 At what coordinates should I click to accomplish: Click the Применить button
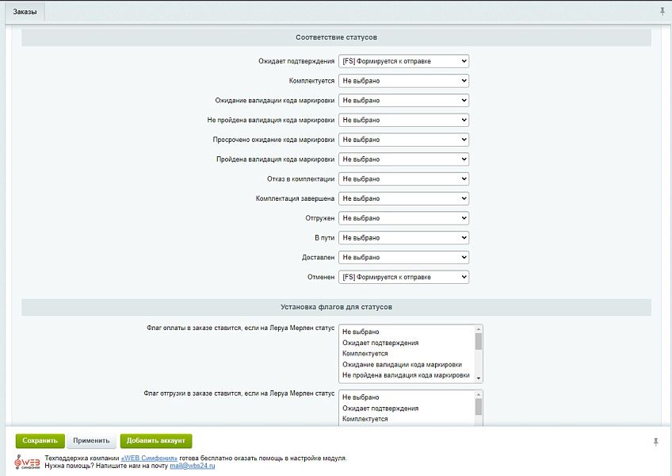click(x=91, y=441)
